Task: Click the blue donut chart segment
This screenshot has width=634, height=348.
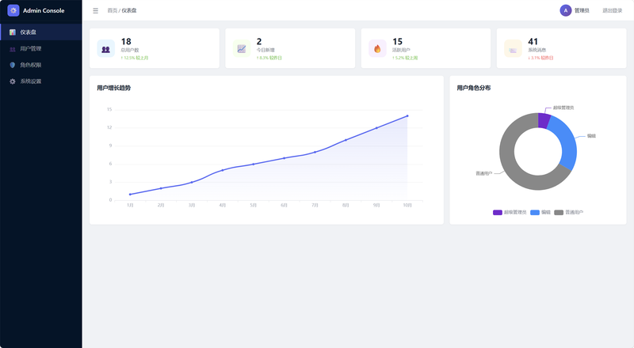Action: click(565, 142)
